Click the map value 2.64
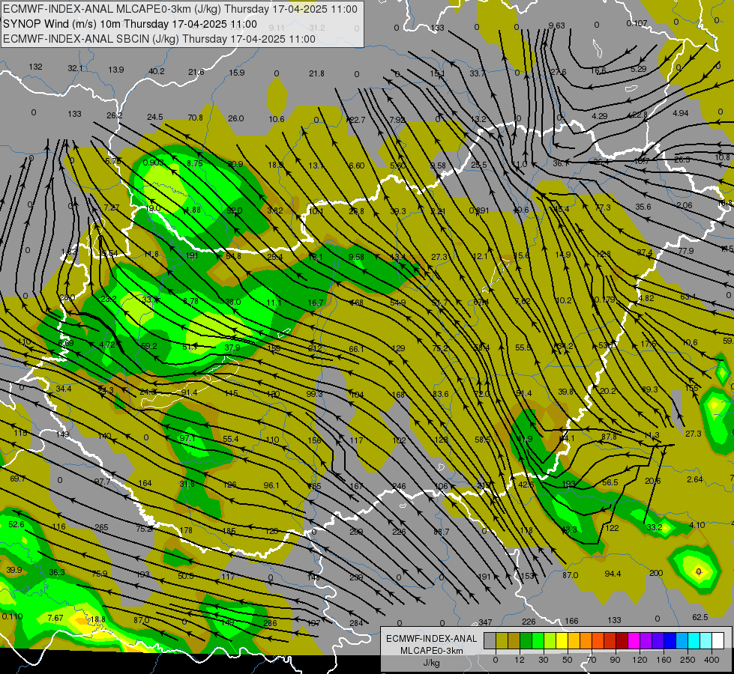Image resolution: width=734 pixels, height=674 pixels. point(695,479)
